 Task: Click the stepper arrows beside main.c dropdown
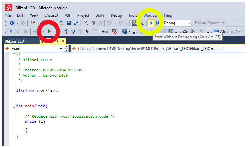66,48
